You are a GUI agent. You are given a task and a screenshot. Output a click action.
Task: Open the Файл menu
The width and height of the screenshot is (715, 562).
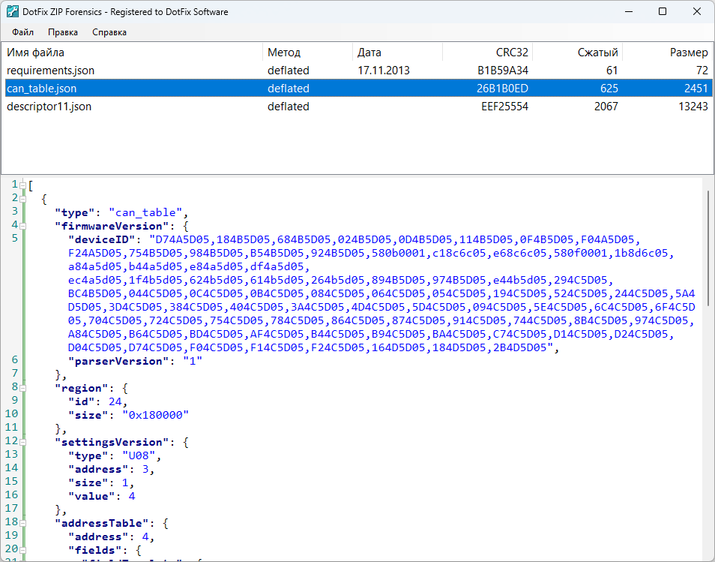pyautogui.click(x=22, y=32)
